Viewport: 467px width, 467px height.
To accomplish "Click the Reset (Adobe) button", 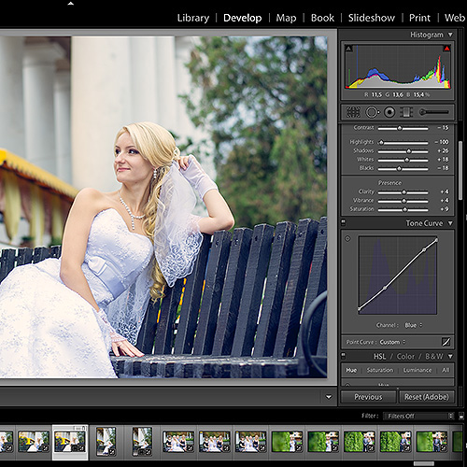I will click(x=427, y=397).
